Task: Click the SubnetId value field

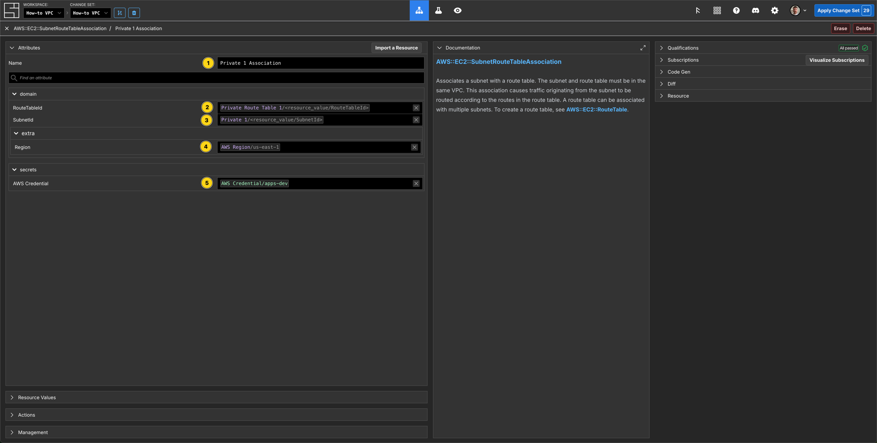Action: [319, 120]
